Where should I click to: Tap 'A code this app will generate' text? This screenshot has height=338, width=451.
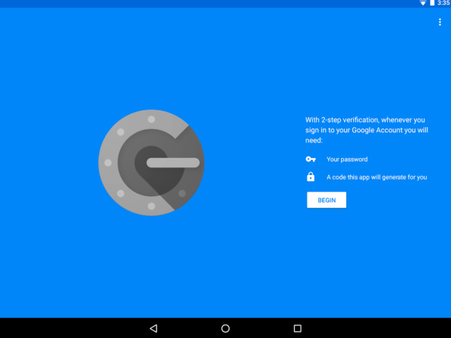pos(376,177)
